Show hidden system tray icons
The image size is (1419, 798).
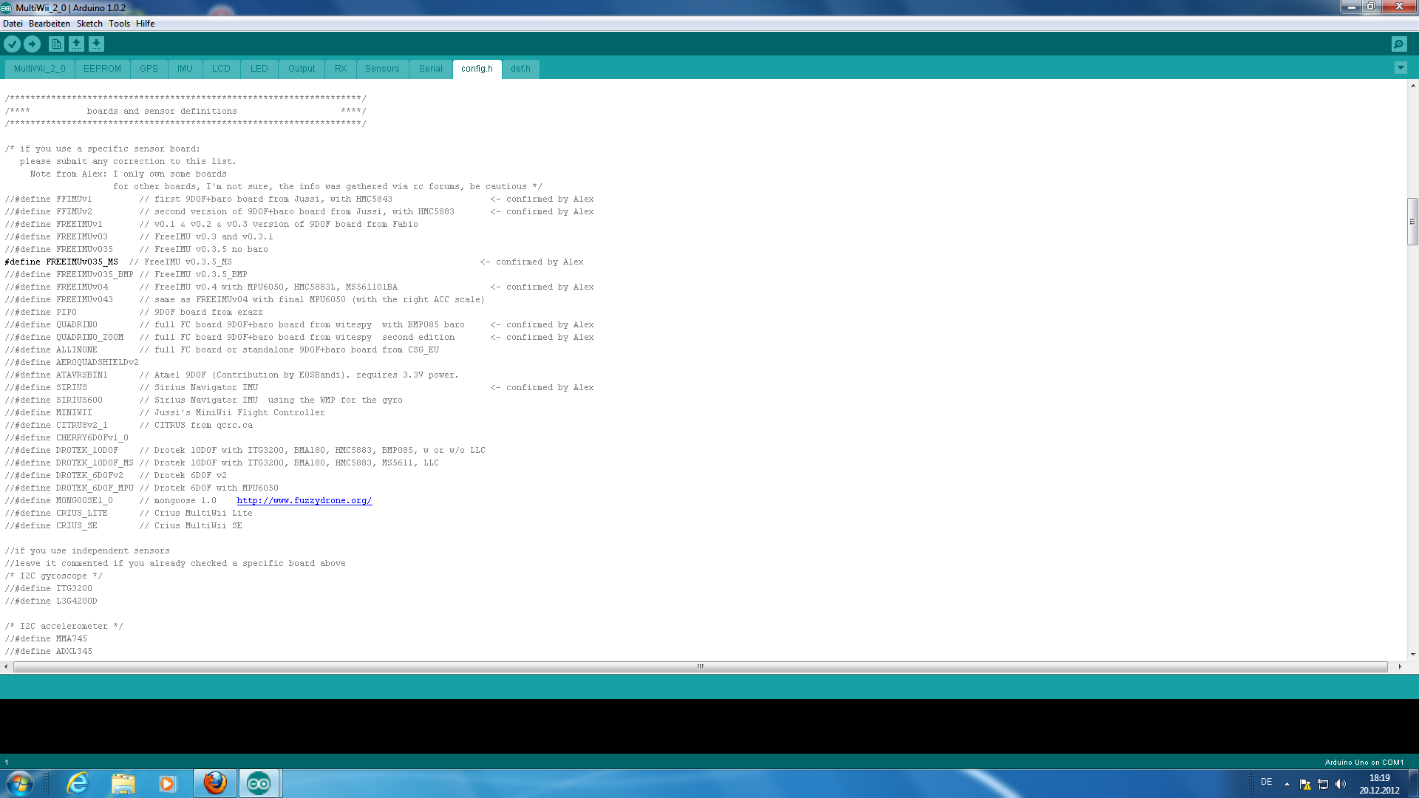point(1287,784)
